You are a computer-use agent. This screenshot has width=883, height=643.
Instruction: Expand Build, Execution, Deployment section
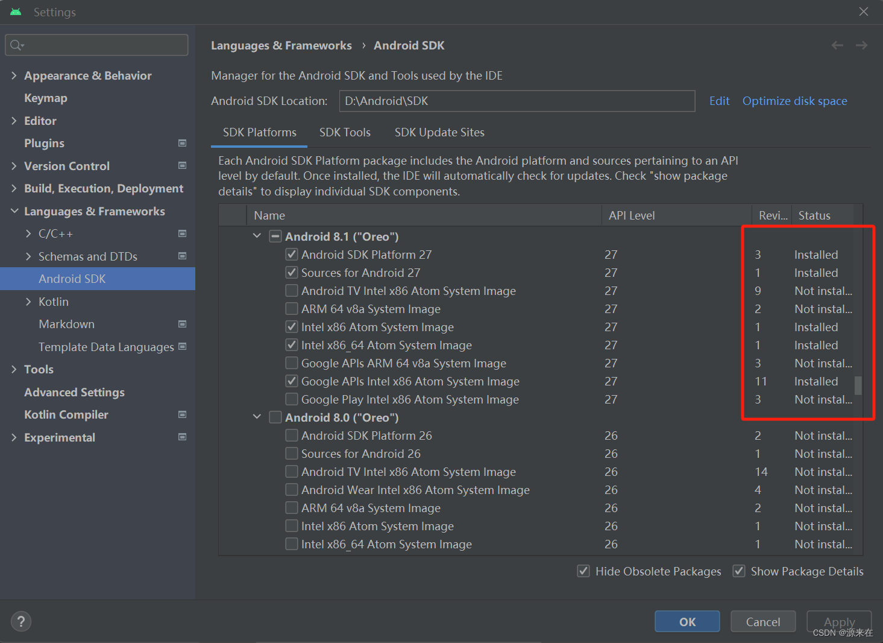[14, 188]
